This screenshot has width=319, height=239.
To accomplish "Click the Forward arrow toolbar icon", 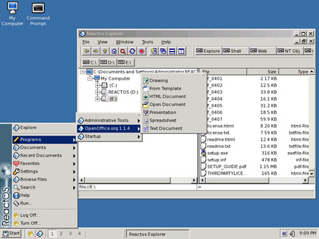I will [96, 51].
